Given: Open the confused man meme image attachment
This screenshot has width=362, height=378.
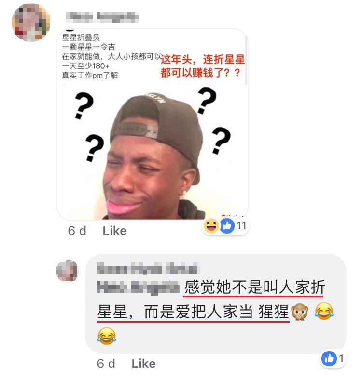Looking at the screenshot, I should [x=153, y=124].
